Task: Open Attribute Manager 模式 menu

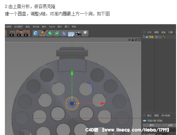Action: click(149, 116)
